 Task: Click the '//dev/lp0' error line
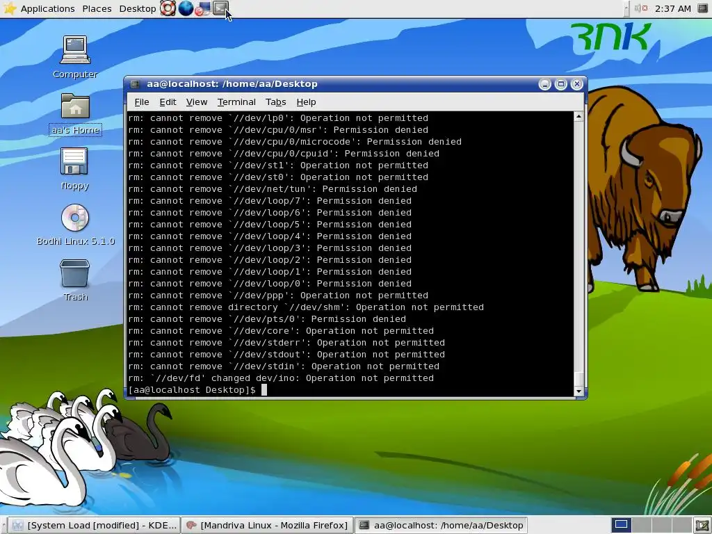pos(278,118)
